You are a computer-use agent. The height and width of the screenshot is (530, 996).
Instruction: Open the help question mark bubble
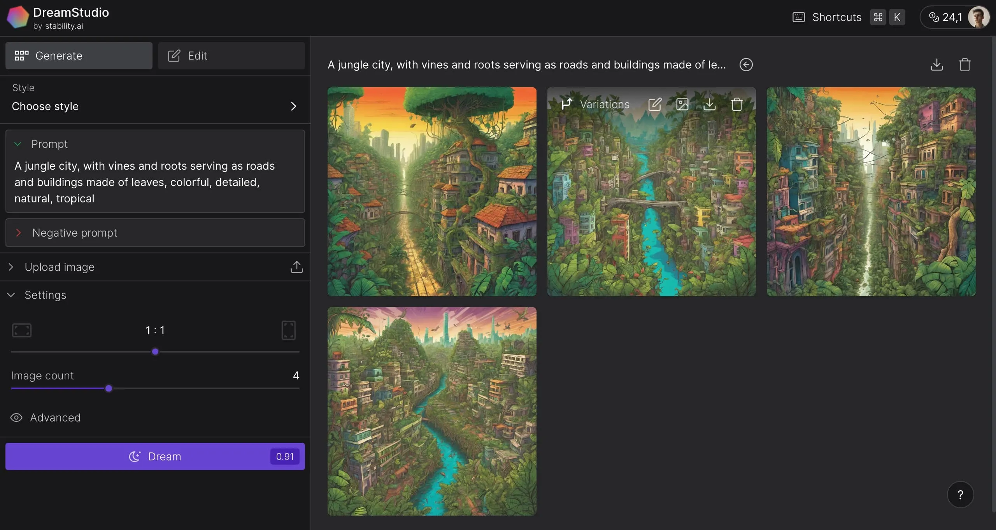pyautogui.click(x=960, y=494)
